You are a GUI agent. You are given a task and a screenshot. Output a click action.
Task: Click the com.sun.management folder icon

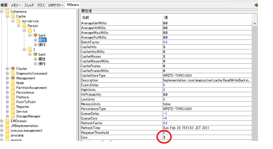[7, 131]
